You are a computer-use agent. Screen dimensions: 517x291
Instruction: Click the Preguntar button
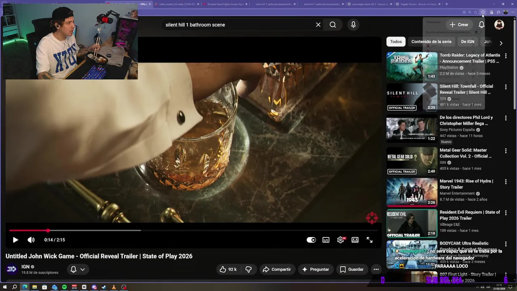(315, 269)
